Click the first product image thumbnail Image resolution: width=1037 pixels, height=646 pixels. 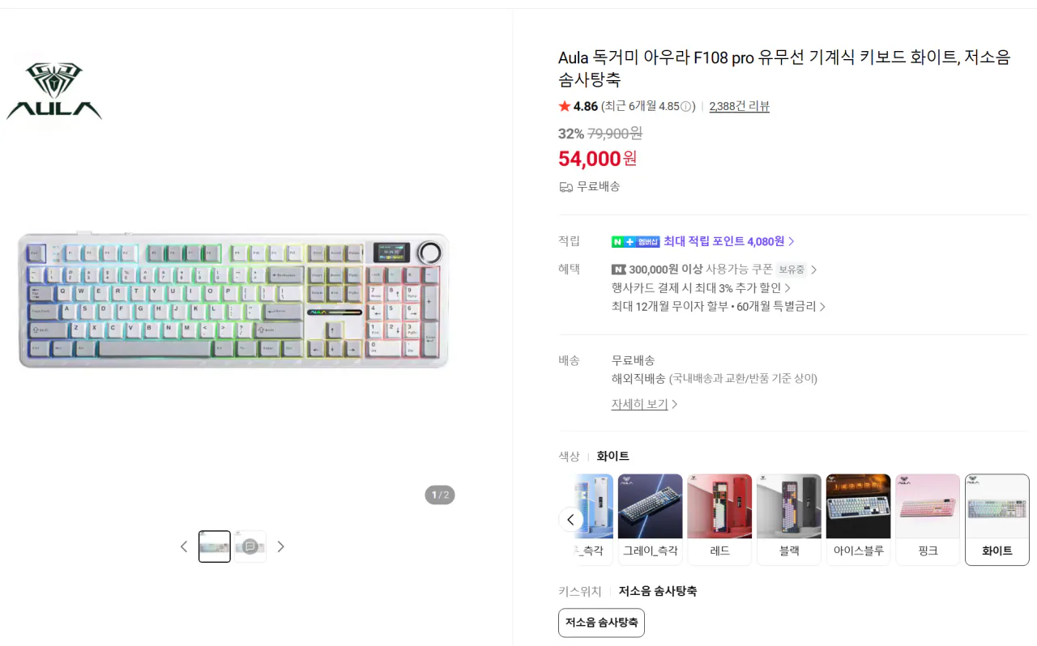coord(214,546)
